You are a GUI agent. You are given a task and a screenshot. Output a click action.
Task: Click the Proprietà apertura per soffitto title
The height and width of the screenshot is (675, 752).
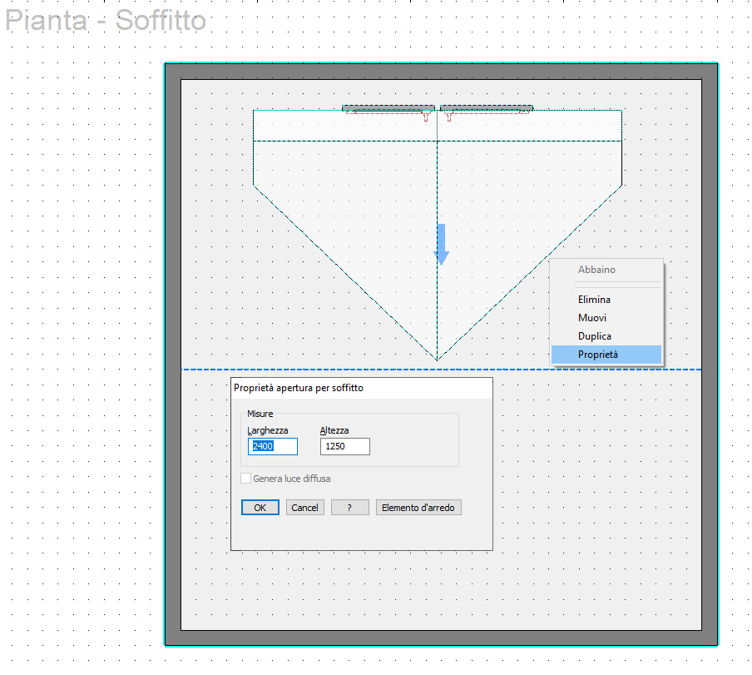click(x=299, y=388)
